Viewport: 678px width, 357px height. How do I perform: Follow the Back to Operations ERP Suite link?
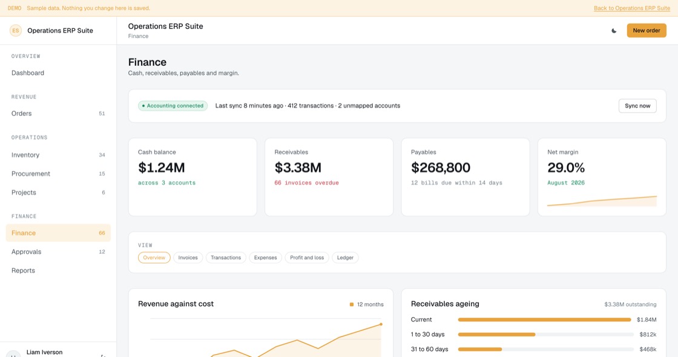click(x=632, y=8)
